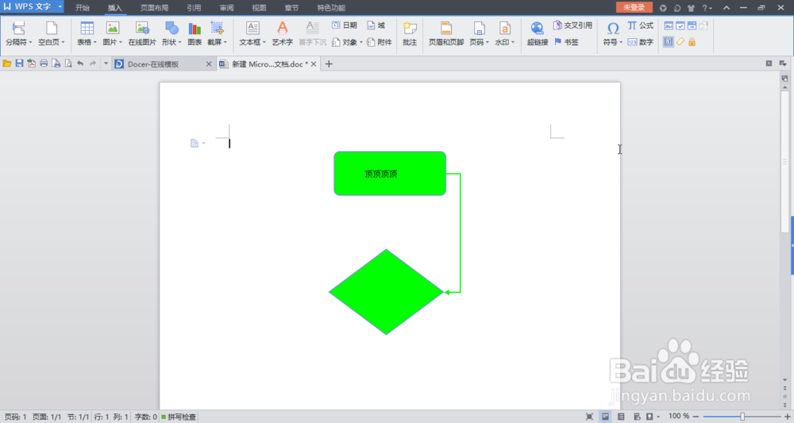Viewport: 794px width, 423px height.
Task: Expand the 页码 dropdown arrow
Action: (x=488, y=43)
